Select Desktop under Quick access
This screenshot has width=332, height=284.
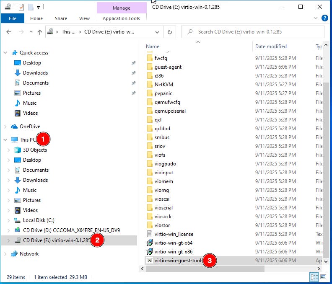(x=32, y=63)
